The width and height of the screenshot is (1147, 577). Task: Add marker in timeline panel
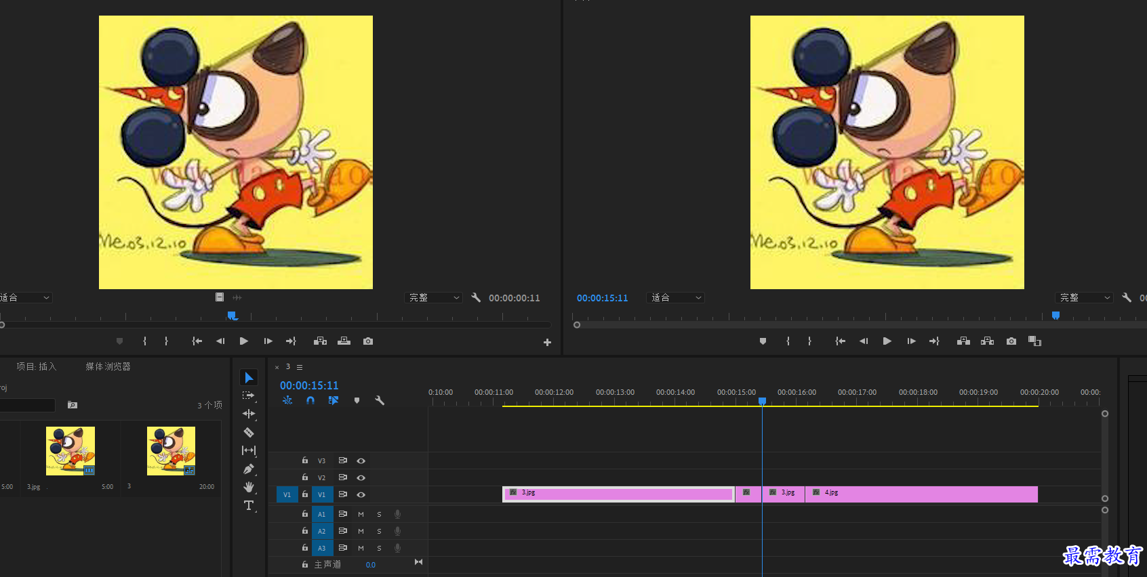pyautogui.click(x=357, y=400)
